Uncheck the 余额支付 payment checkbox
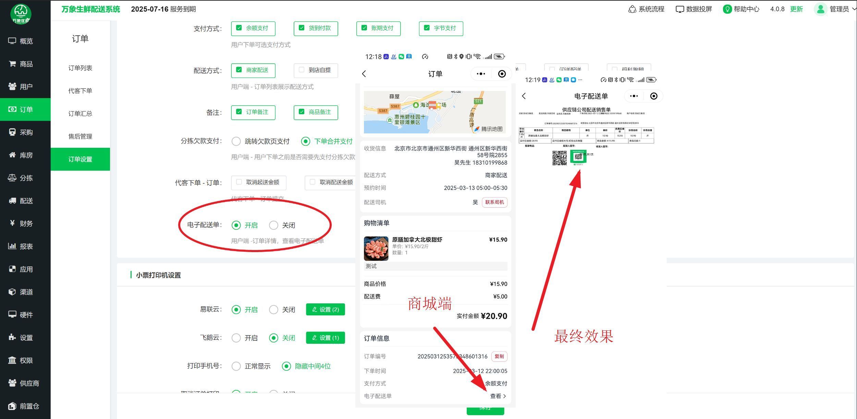The height and width of the screenshot is (419, 857). click(x=239, y=28)
